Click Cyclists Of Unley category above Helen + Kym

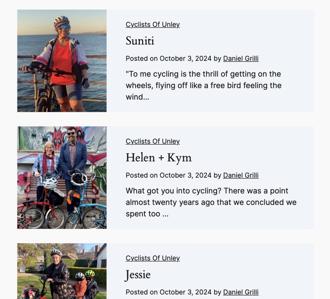(153, 141)
